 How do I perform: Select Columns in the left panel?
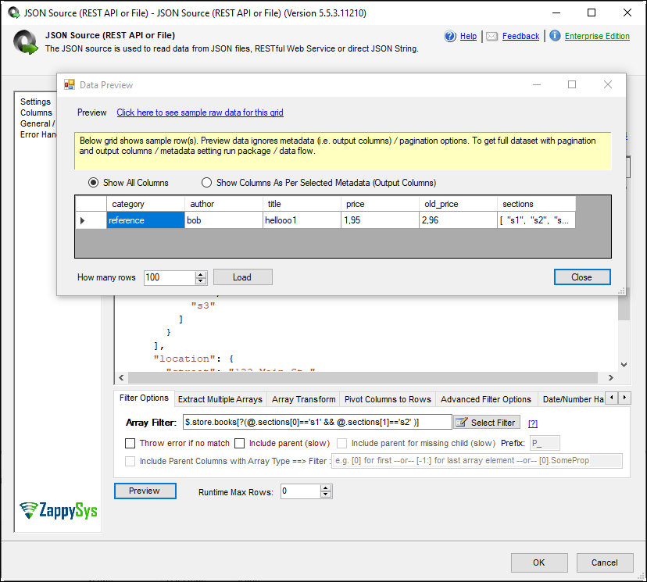coord(36,112)
